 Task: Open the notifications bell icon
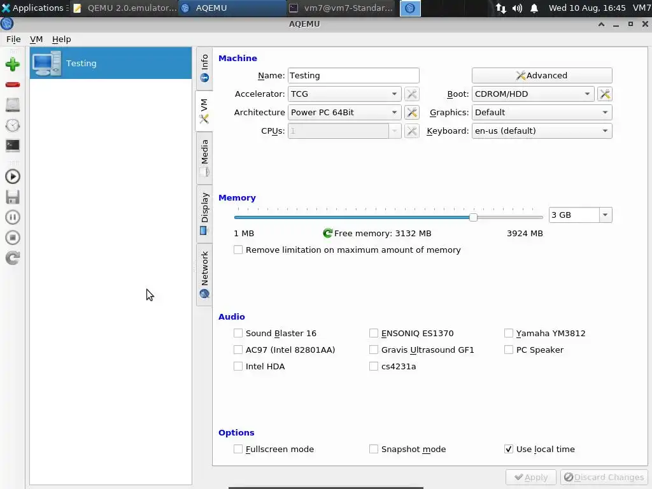point(534,8)
